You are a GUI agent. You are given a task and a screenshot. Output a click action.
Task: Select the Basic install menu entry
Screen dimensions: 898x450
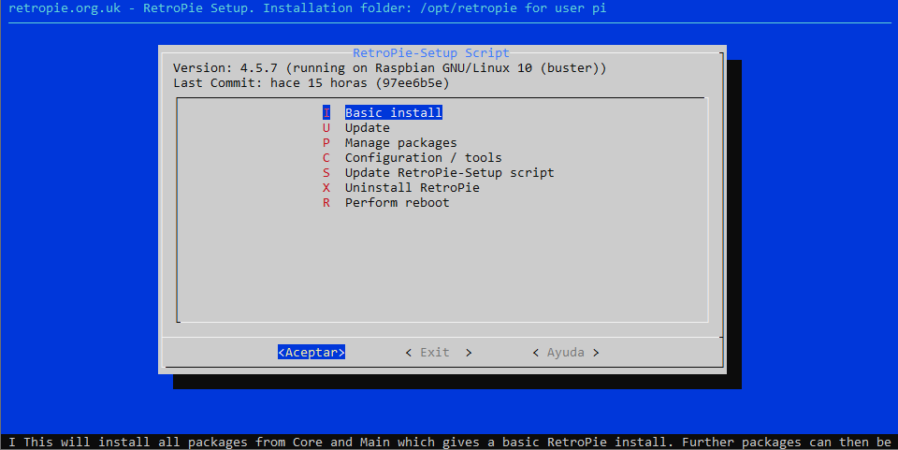pyautogui.click(x=394, y=113)
